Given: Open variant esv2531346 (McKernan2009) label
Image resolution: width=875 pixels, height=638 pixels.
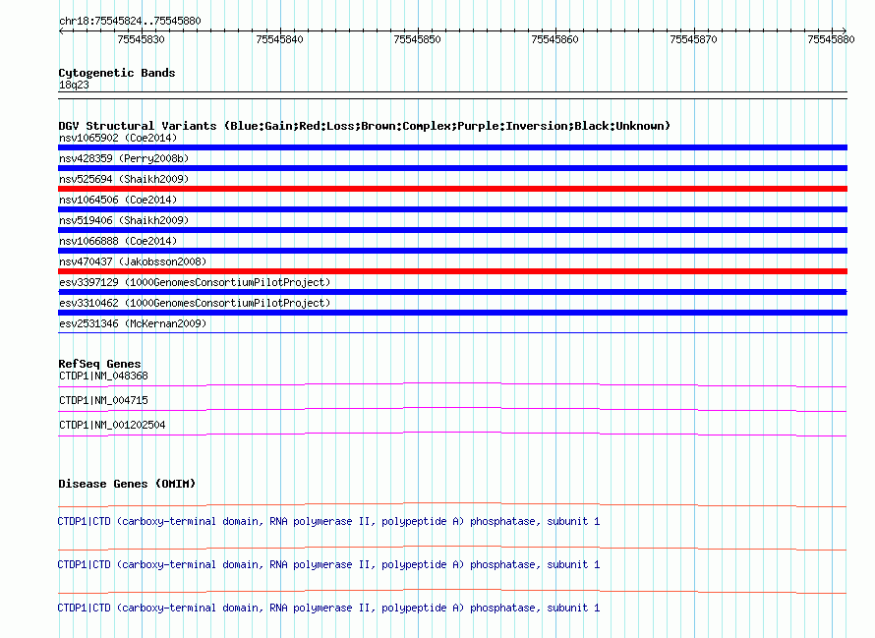Looking at the screenshot, I should coord(133,323).
